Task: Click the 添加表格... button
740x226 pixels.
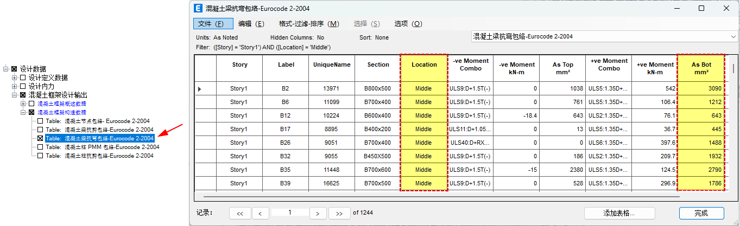Action: pos(619,214)
